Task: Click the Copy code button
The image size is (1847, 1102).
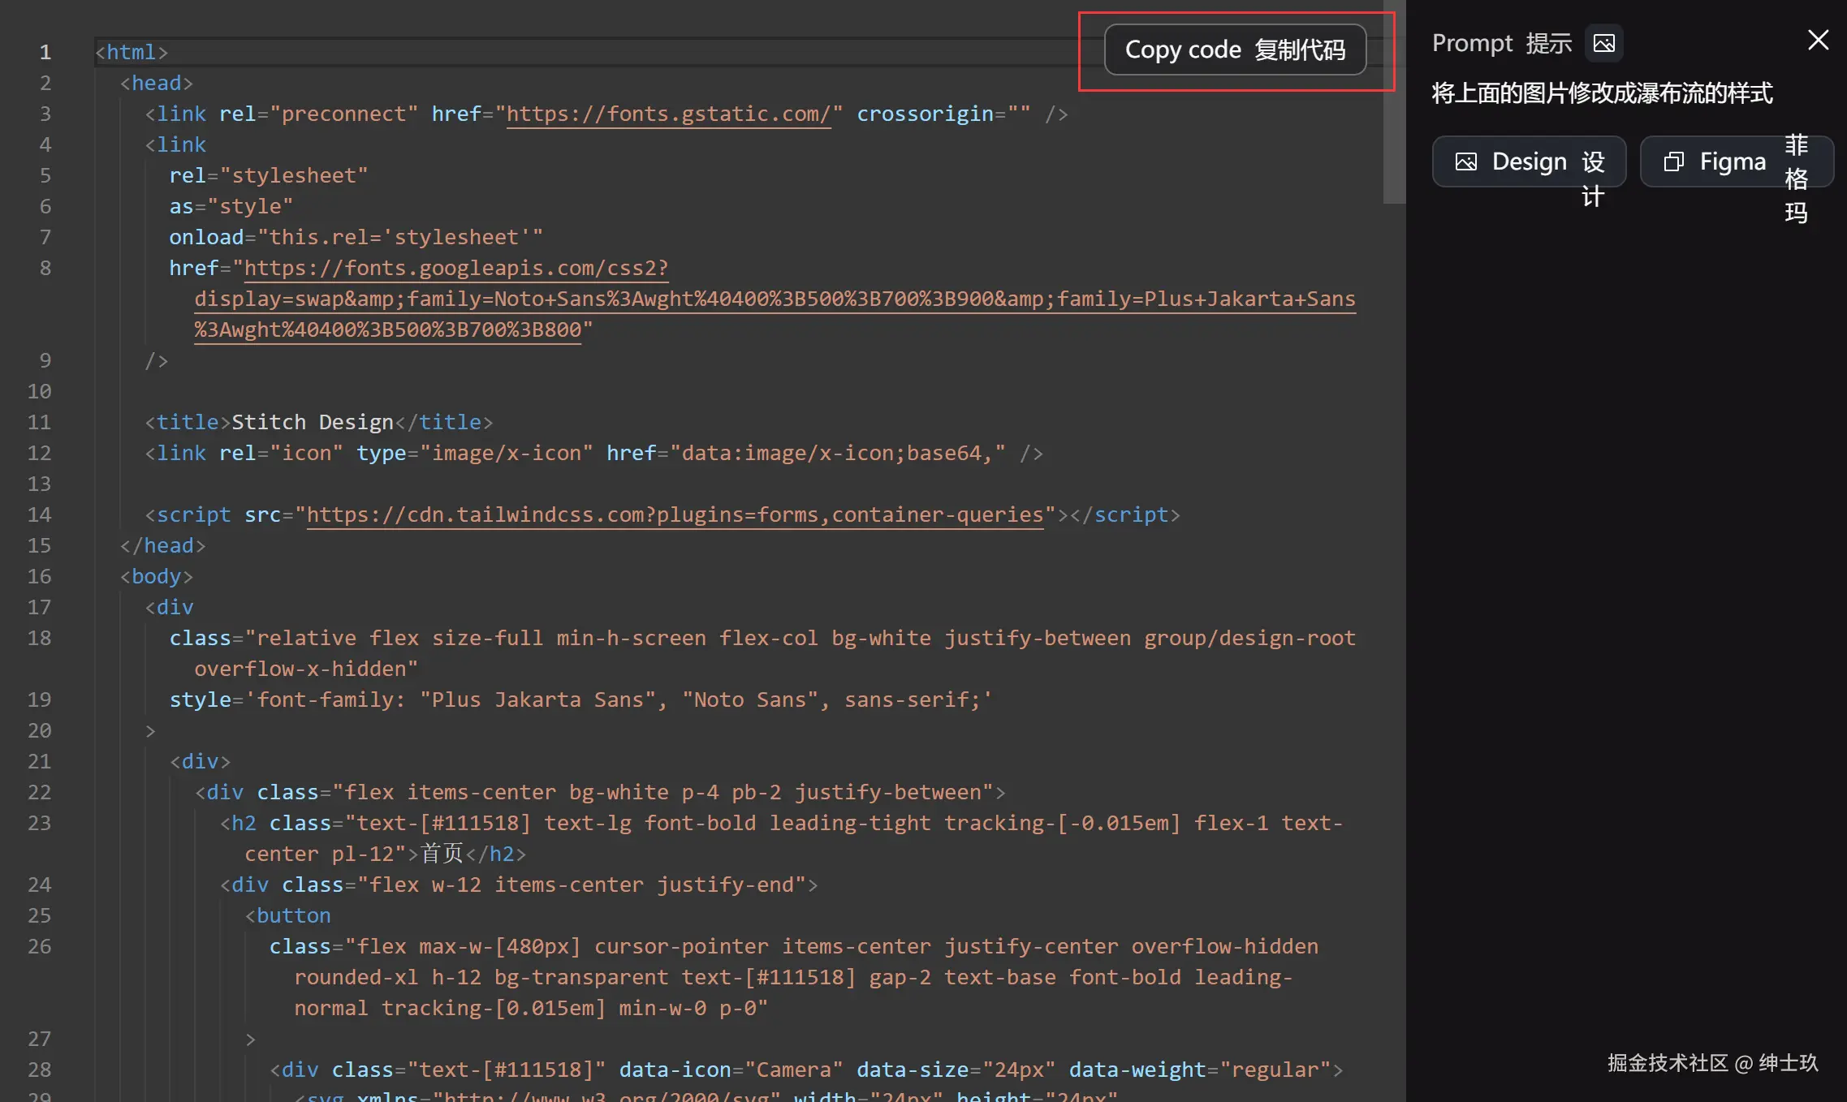Action: pos(1235,50)
